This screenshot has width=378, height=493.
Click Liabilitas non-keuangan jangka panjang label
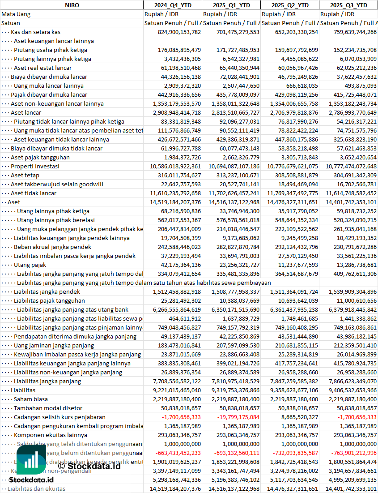click(x=68, y=372)
